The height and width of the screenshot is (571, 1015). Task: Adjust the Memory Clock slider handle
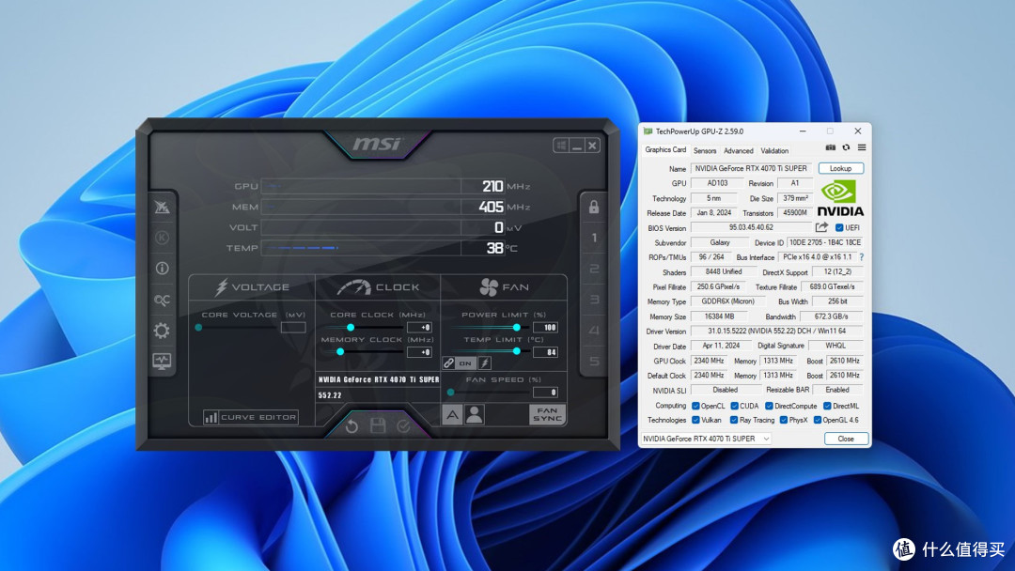340,352
